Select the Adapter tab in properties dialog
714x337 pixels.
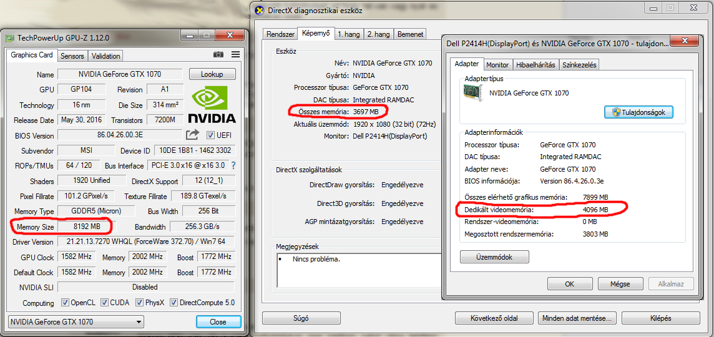467,64
